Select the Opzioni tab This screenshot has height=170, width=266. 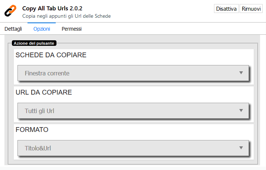click(x=42, y=29)
